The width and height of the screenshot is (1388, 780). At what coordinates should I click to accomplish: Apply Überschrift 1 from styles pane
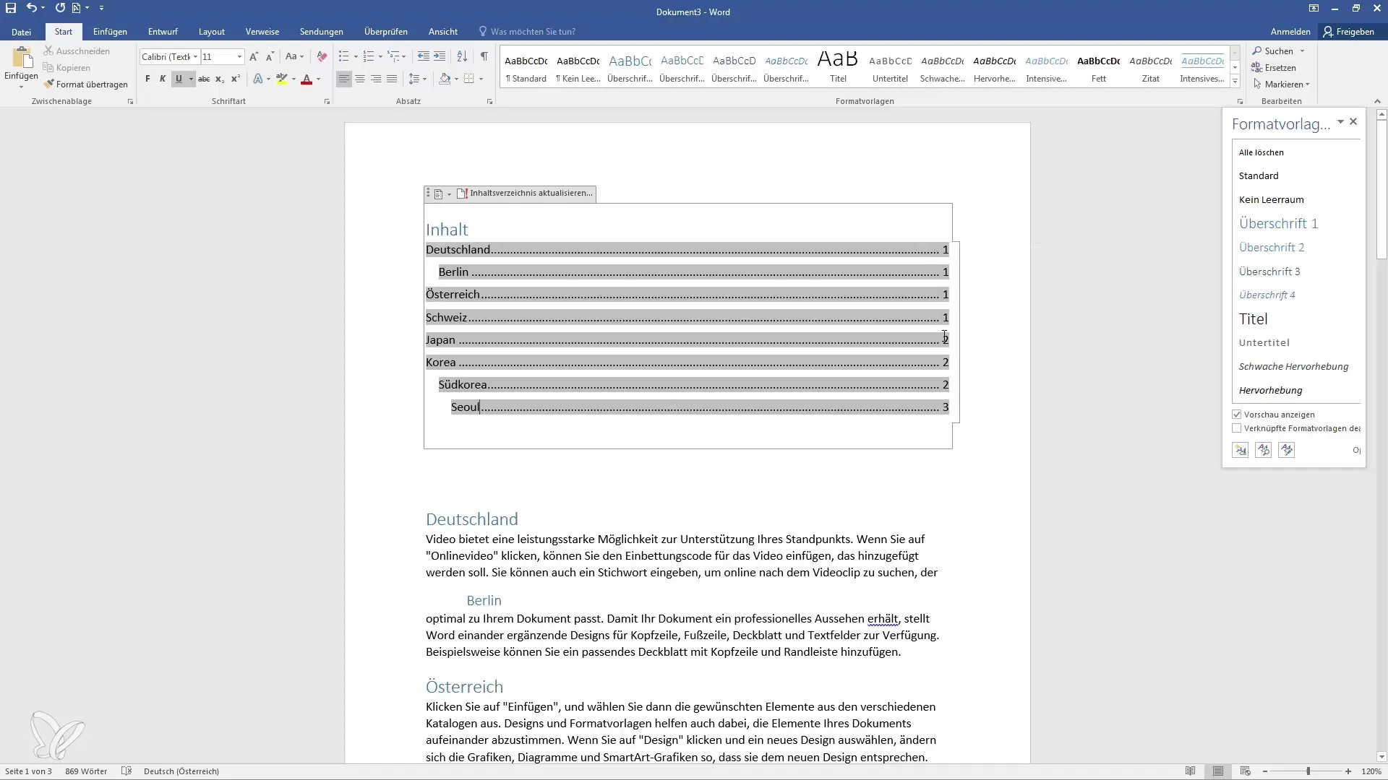[x=1278, y=223]
